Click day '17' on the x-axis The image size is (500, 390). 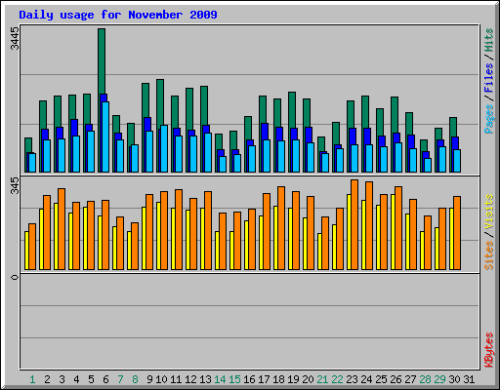click(264, 379)
